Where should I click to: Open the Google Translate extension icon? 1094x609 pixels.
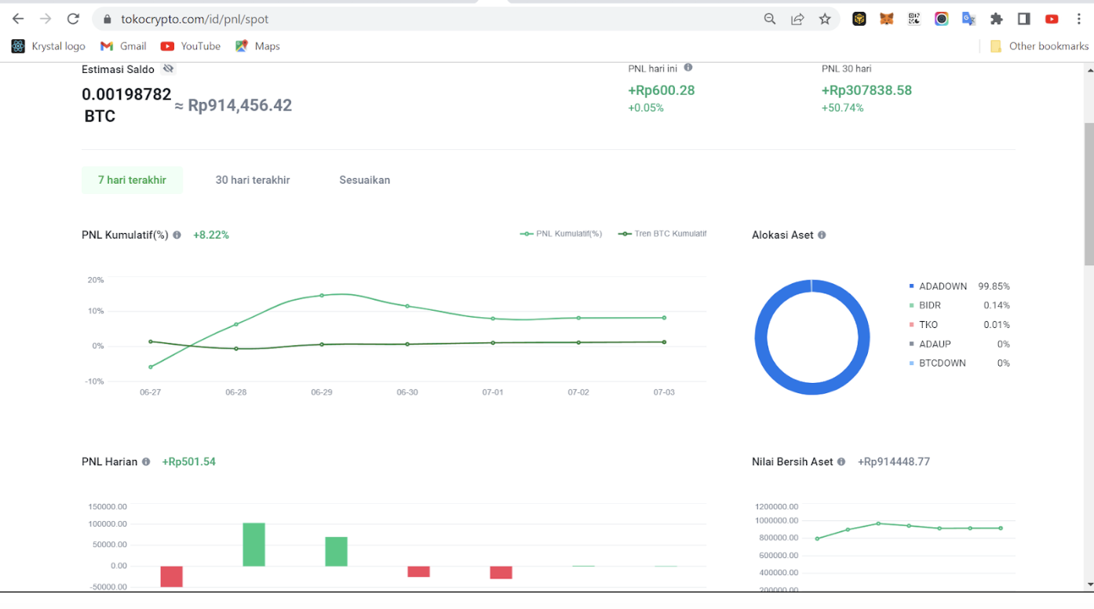pos(968,18)
